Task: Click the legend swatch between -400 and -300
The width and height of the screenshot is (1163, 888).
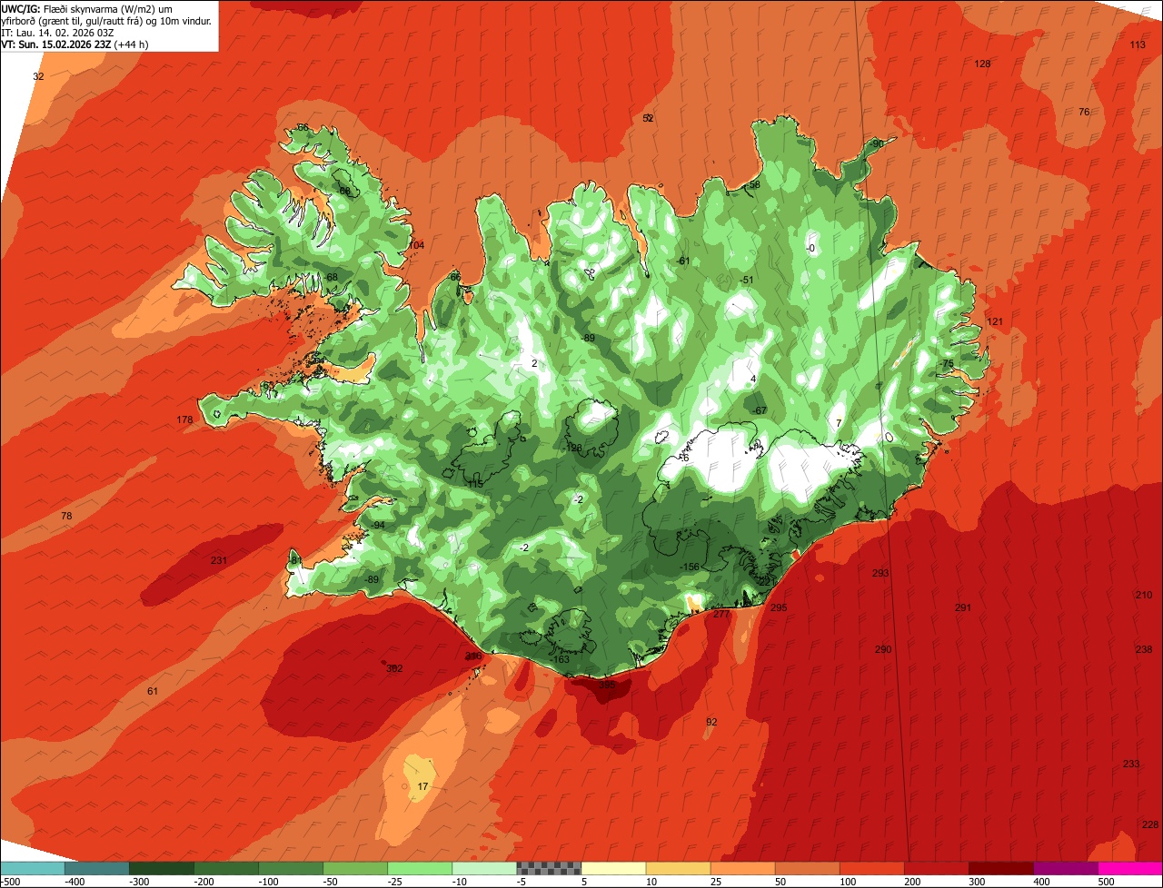Action: point(96,868)
